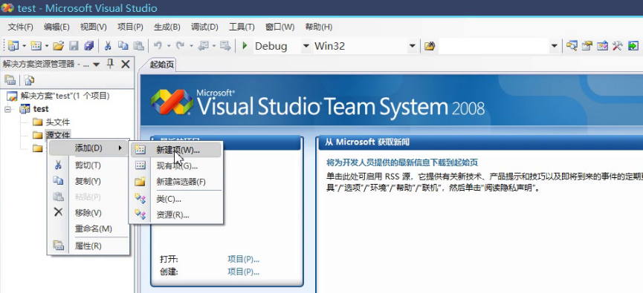The image size is (643, 293).
Task: Click 项目(P)... link beside 创建:
Action: tap(244, 272)
